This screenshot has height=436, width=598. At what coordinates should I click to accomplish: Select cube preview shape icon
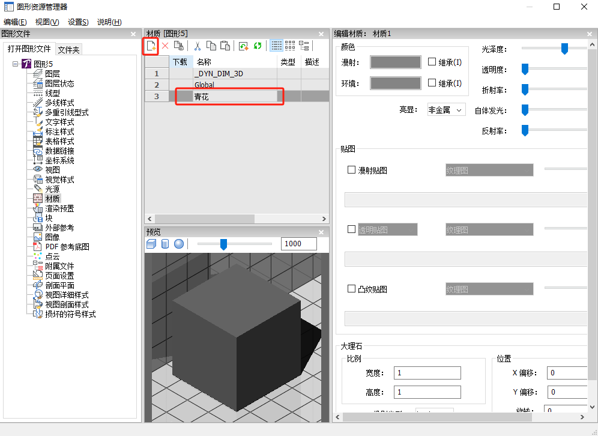point(151,244)
